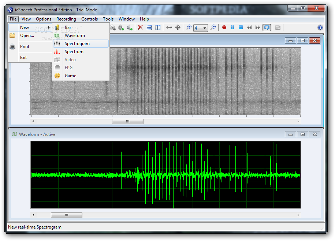Click the icSpeech app icon in title bar
The width and height of the screenshot is (335, 241).
click(10, 10)
